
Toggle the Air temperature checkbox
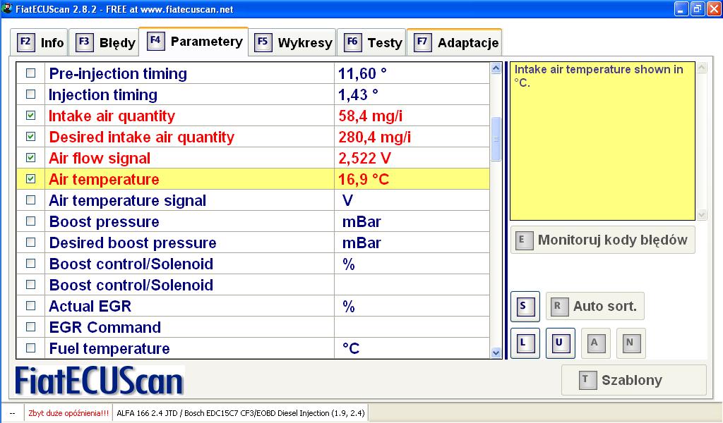pyautogui.click(x=31, y=179)
